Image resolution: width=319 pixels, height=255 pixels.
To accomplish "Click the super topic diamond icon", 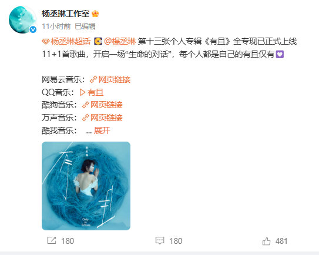I will pos(46,42).
